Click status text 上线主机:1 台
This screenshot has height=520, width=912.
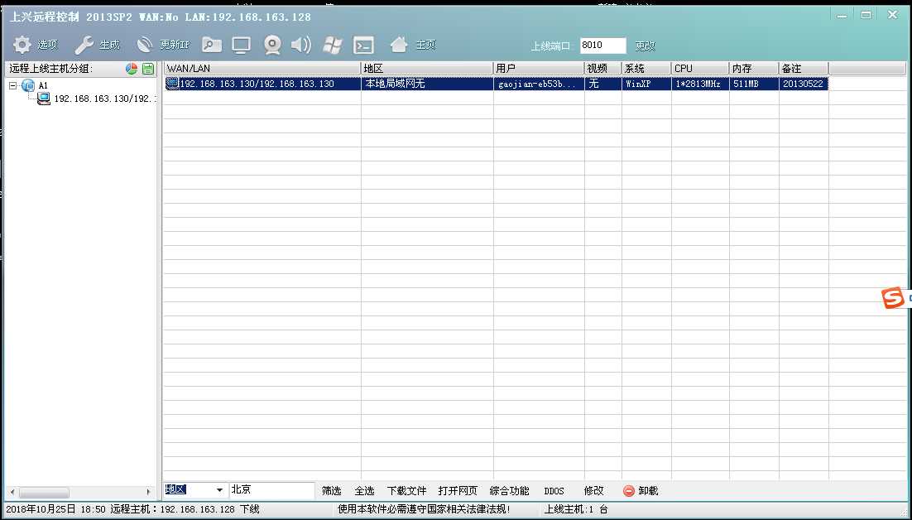576,509
